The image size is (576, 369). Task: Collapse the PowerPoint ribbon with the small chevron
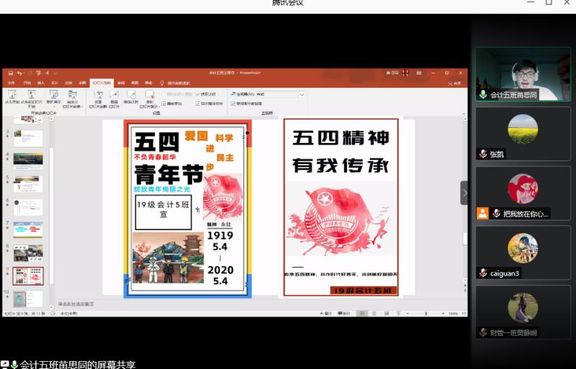464,114
